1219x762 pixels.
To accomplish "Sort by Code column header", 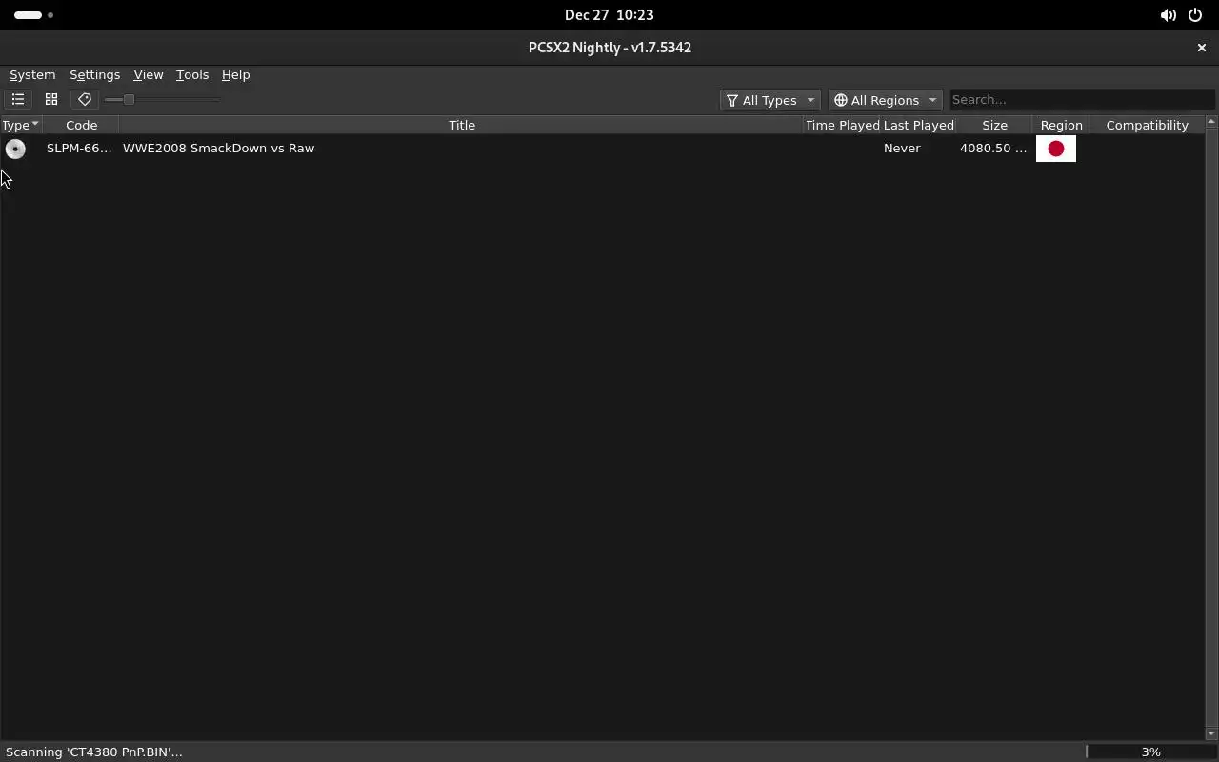I will point(81,125).
